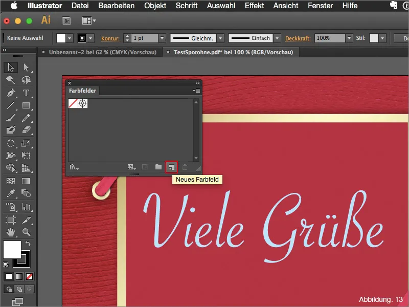
Task: Select the Shape Builder tool
Action: tap(11, 168)
